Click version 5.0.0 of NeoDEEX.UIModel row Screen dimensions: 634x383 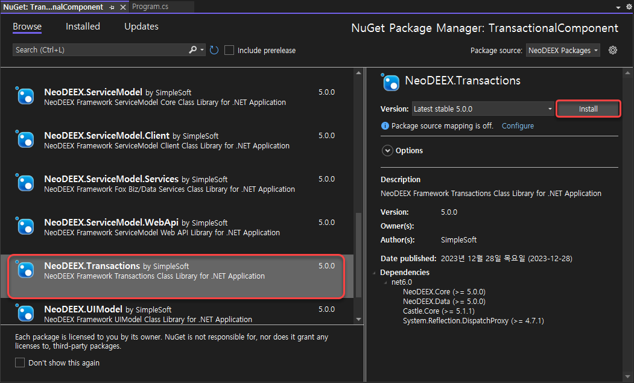tap(326, 309)
